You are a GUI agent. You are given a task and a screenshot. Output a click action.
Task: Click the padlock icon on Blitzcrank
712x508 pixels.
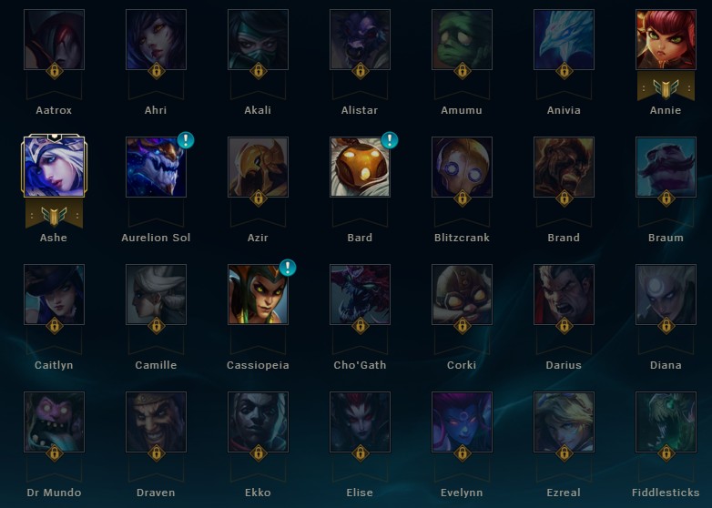(x=462, y=198)
